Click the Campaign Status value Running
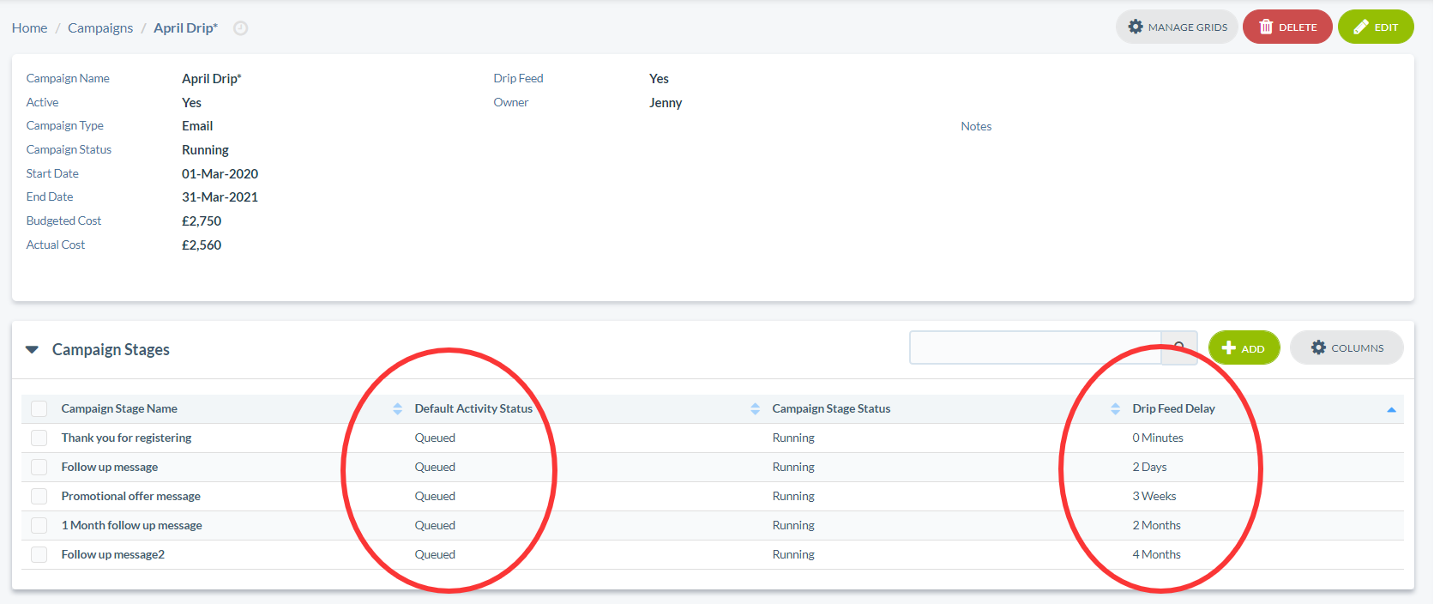This screenshot has height=604, width=1434. tap(205, 149)
